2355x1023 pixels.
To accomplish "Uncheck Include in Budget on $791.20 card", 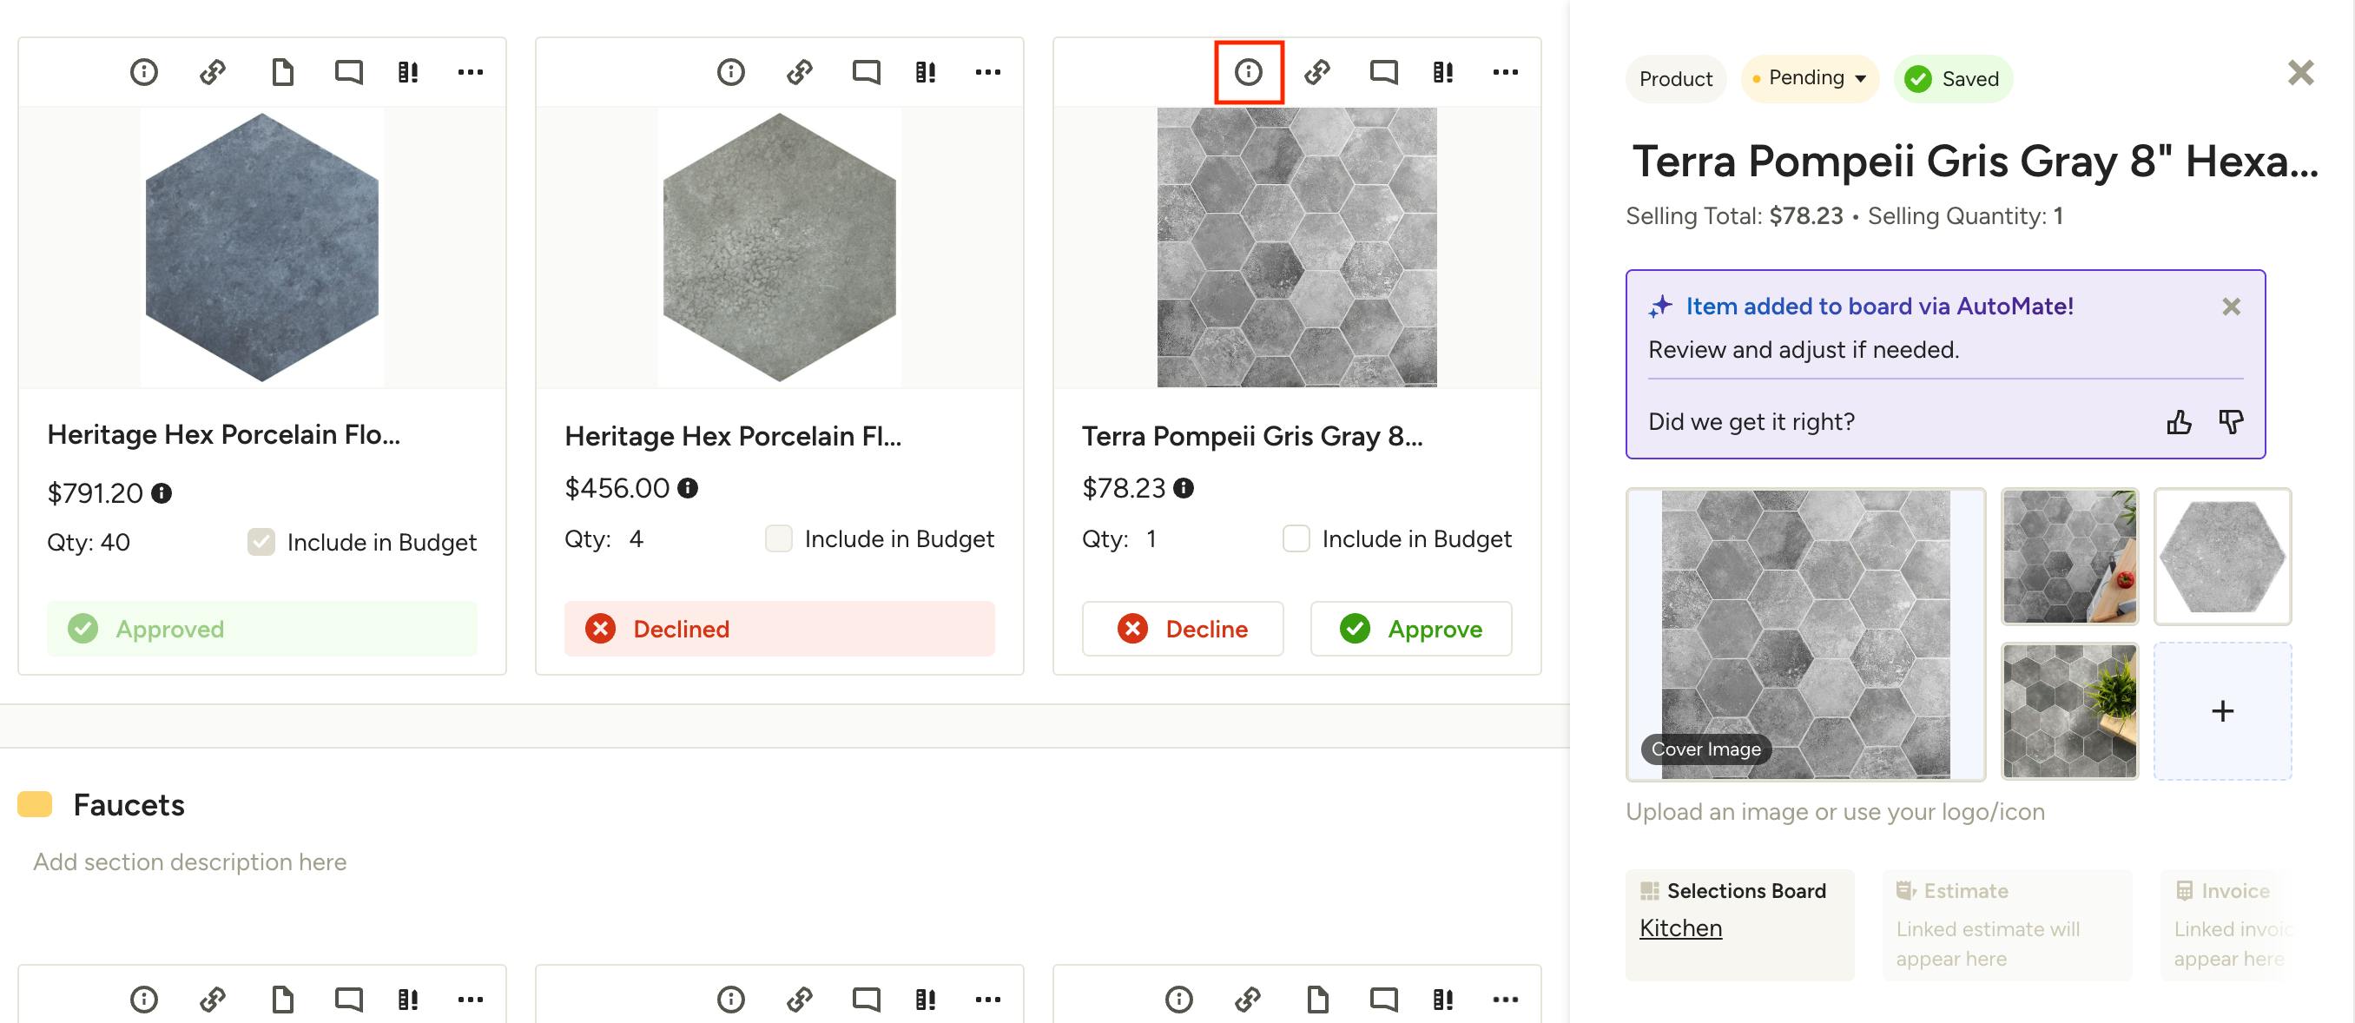I will [261, 542].
